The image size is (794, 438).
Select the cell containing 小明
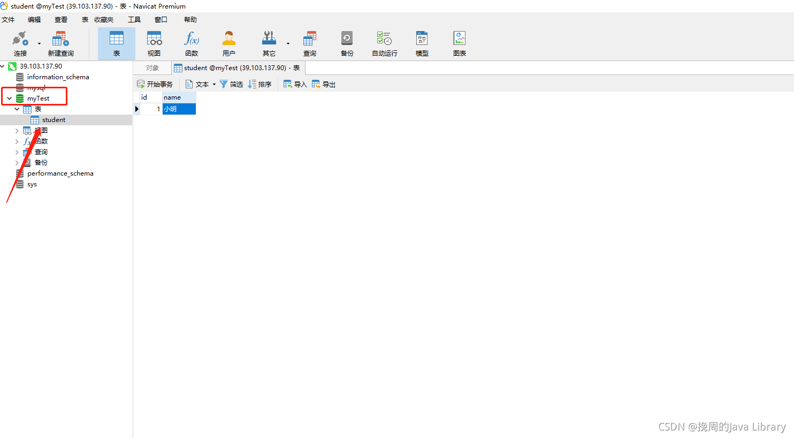pyautogui.click(x=179, y=109)
